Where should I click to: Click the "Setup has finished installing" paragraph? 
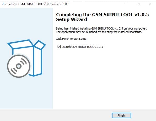(101, 30)
